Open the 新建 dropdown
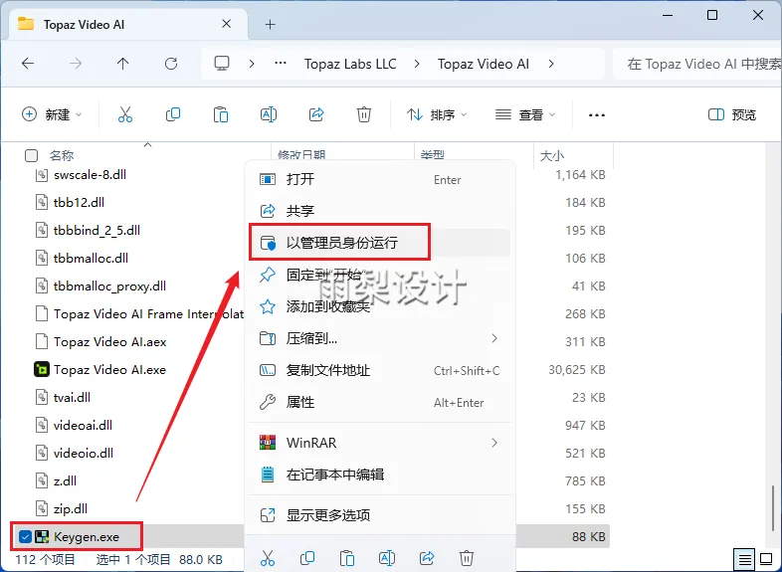Screen dimensions: 782x572 tap(52, 114)
